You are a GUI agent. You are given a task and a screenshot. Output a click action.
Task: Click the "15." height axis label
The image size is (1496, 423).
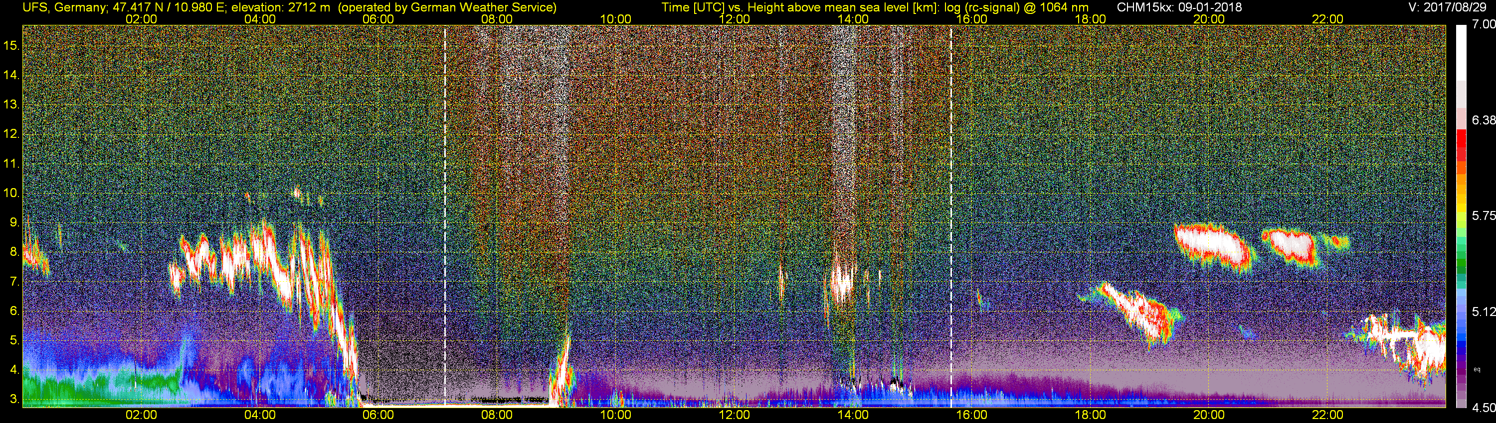[x=11, y=45]
